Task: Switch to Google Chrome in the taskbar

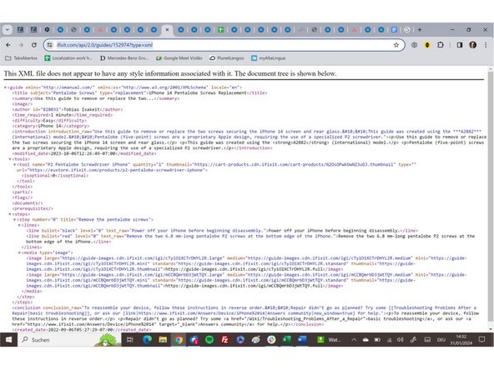Action: coord(179,340)
